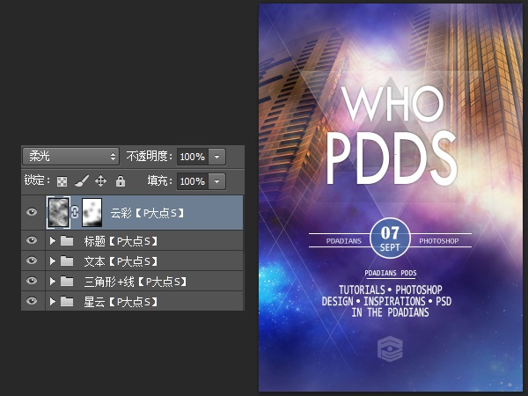Viewport: 528px width, 396px height.
Task: Open the 柔光 blend mode dropdown
Action: click(71, 157)
